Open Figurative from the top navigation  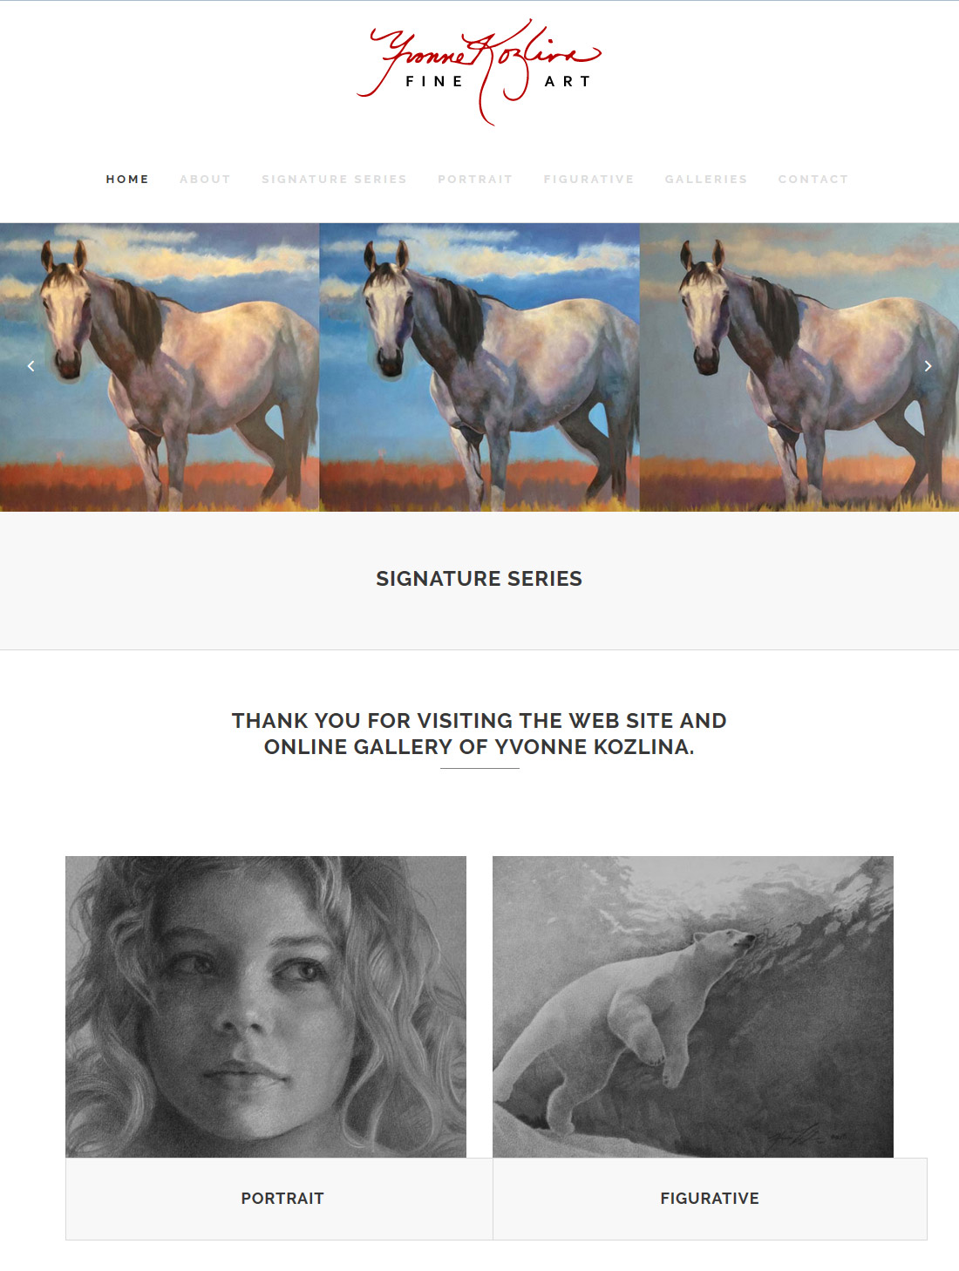click(588, 179)
